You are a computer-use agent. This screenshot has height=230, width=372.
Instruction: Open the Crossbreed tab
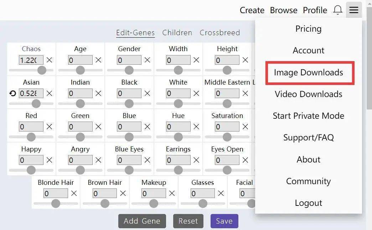[219, 33]
